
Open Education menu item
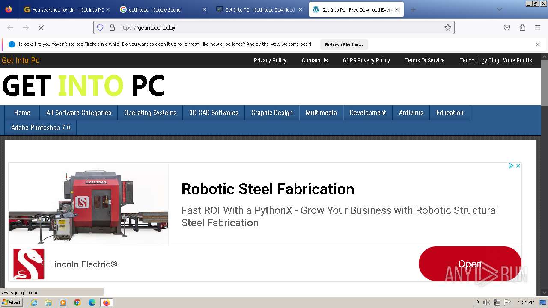coord(450,113)
